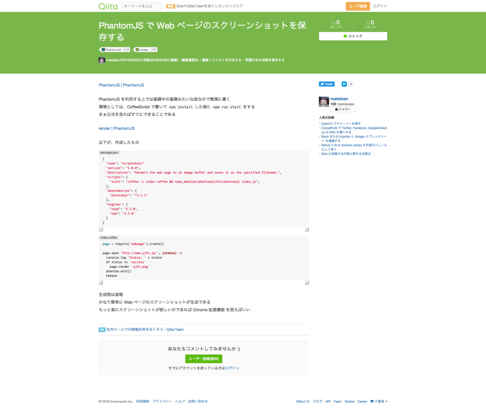Click the orange user registration button
486x414 pixels.
click(358, 6)
